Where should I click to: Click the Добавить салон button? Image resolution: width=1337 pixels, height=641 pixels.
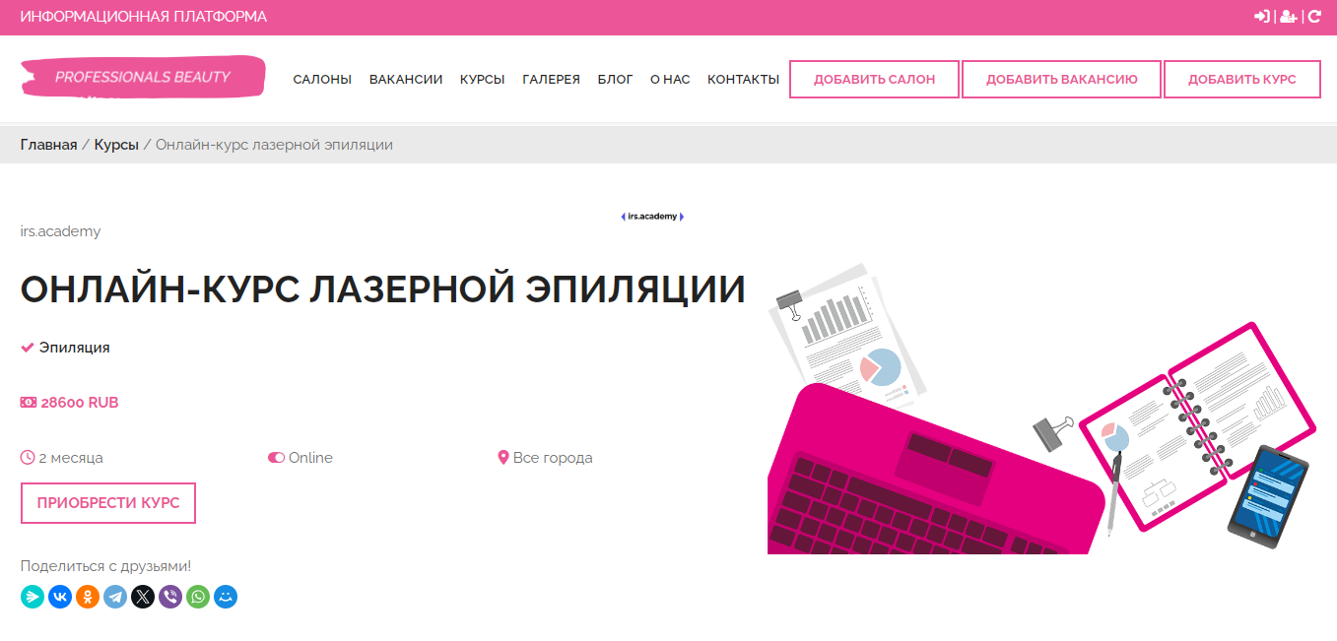pos(874,79)
